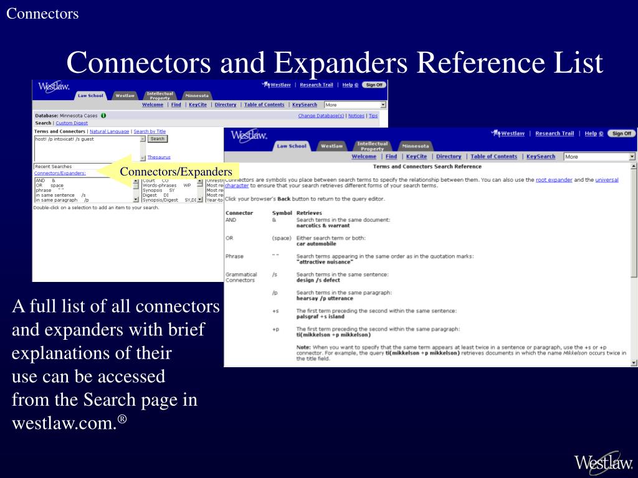This screenshot has width=638, height=478.
Task: Select Westlaw tab in front window
Action: pos(331,146)
